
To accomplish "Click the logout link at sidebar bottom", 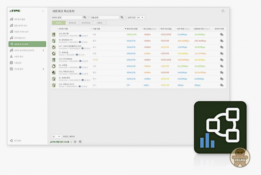I will click(17, 141).
